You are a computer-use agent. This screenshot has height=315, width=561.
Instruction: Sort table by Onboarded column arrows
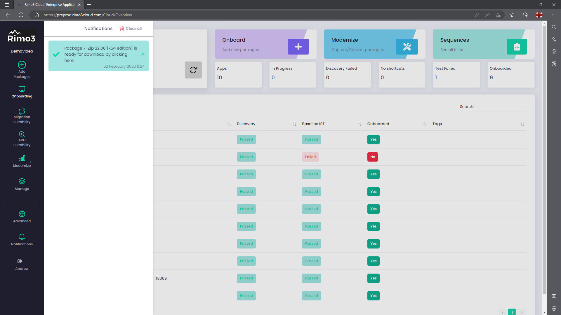click(425, 124)
